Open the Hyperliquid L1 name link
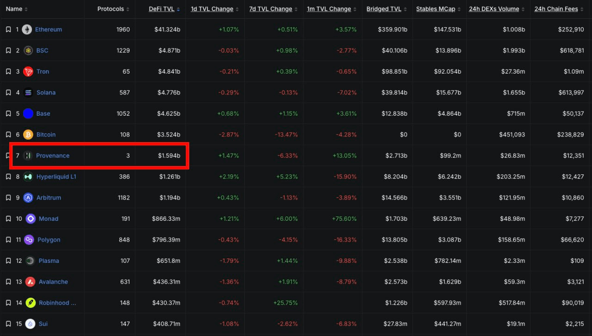592x336 pixels. click(x=56, y=177)
